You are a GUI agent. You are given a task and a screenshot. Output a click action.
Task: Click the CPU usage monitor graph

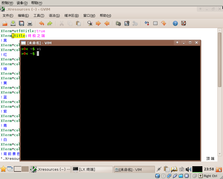tap(197, 169)
